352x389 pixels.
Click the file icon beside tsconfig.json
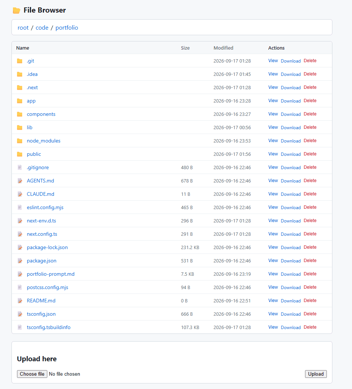coord(20,314)
